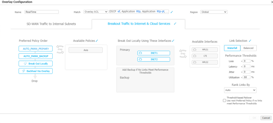Open the Match type dropdown (Overlay ACL)
The height and width of the screenshot is (123, 273).
(x=96, y=12)
